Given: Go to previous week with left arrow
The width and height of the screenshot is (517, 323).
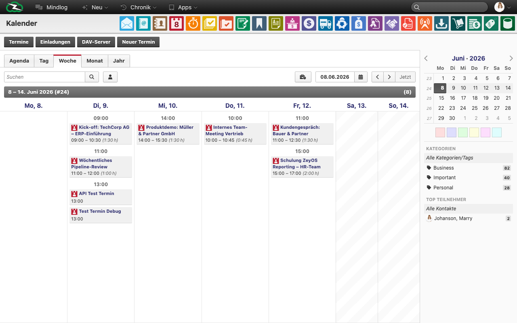Looking at the screenshot, I should (x=377, y=77).
